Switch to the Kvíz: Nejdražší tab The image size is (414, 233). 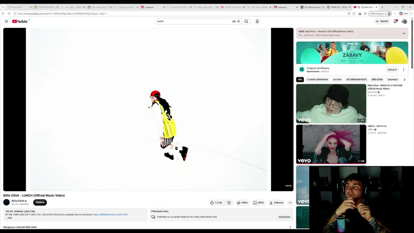[x=312, y=7]
